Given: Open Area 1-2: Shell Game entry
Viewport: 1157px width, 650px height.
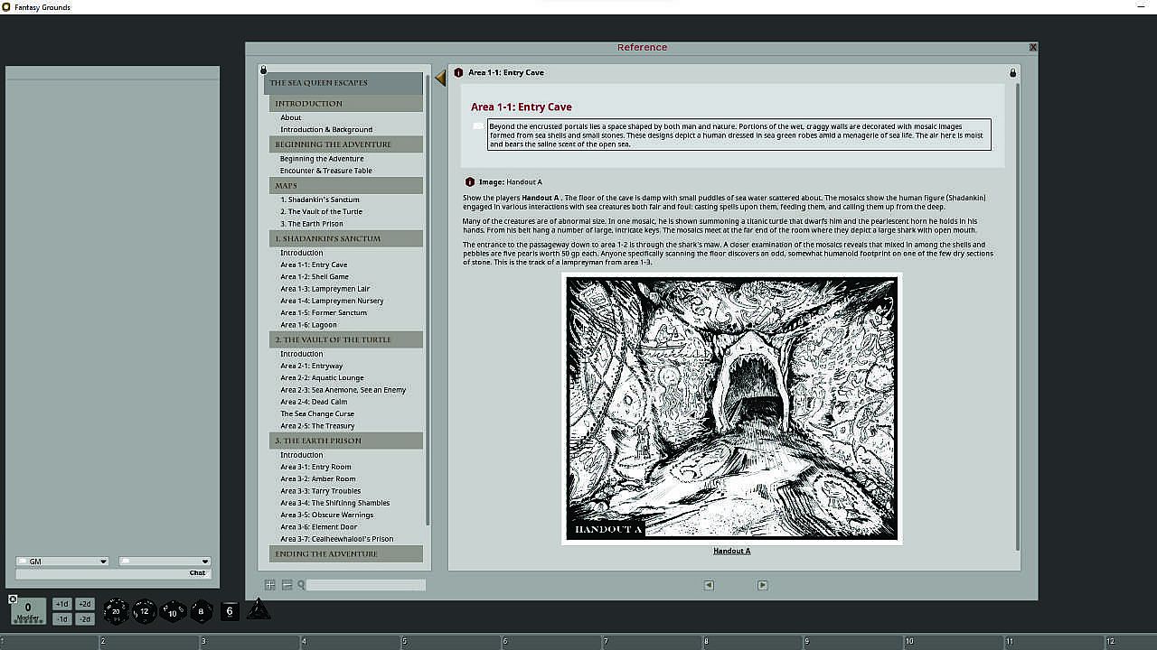Looking at the screenshot, I should click(314, 277).
